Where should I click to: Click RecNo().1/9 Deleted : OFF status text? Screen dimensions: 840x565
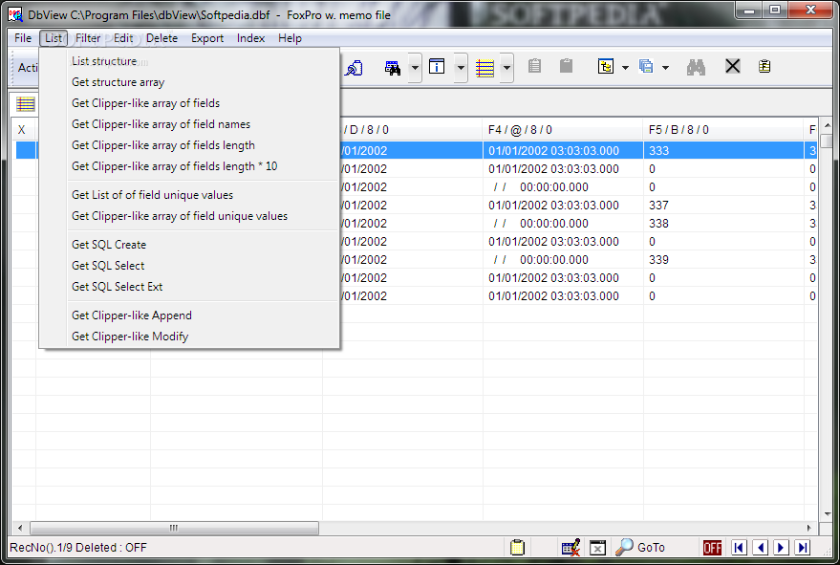click(x=78, y=547)
